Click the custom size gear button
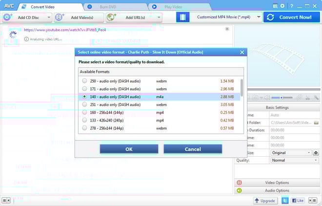Viewport: 322px width, 206px height. (x=316, y=153)
